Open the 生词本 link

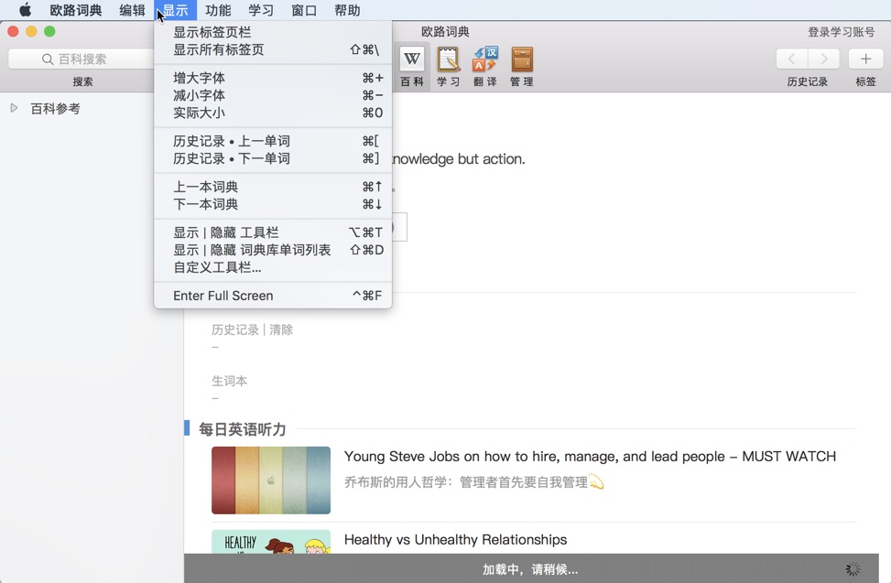tap(229, 381)
